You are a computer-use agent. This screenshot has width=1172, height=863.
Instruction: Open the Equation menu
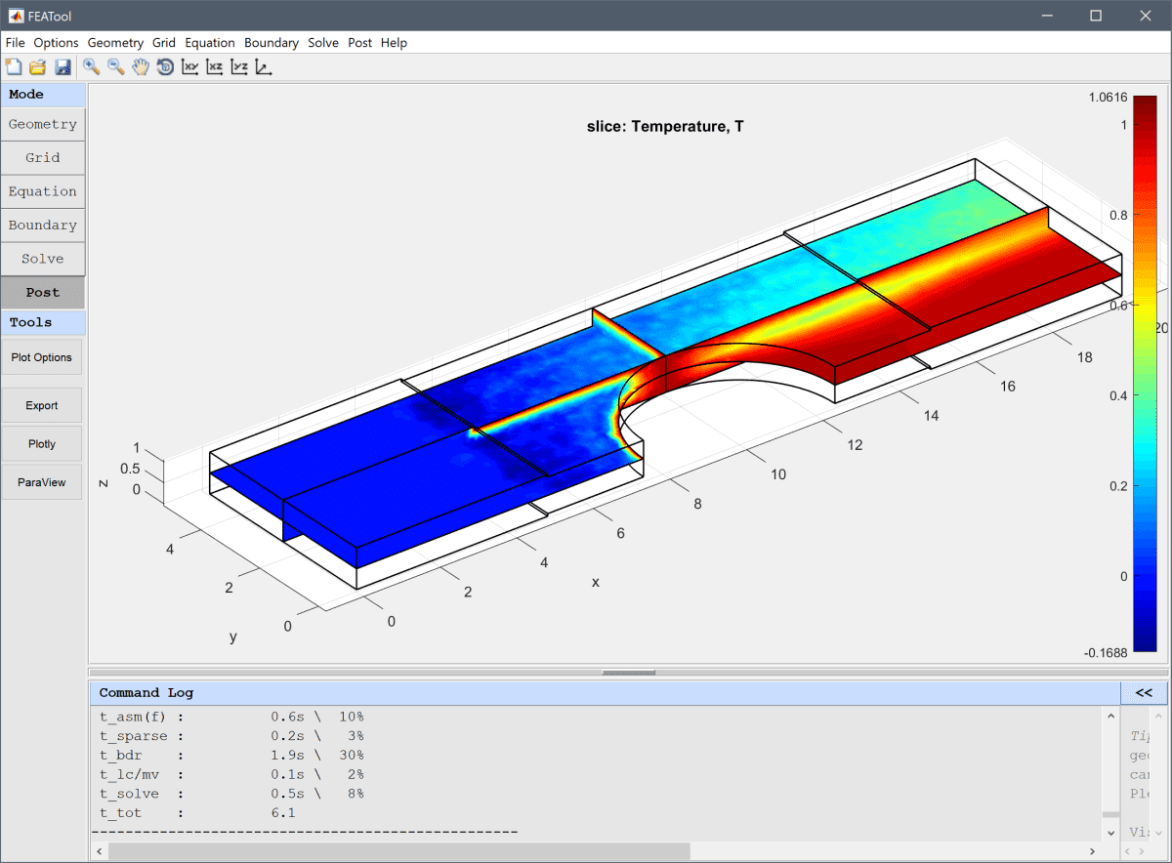pyautogui.click(x=210, y=43)
